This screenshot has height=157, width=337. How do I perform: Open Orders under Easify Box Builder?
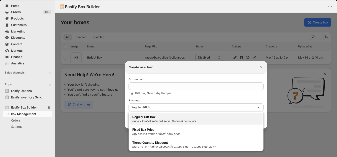point(16,120)
